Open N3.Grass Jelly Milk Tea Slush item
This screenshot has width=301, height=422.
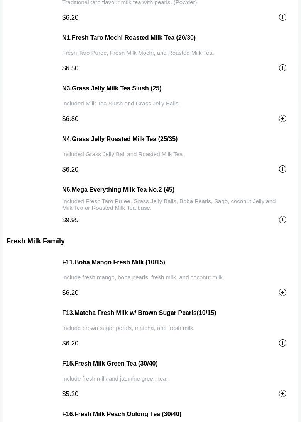tap(112, 88)
